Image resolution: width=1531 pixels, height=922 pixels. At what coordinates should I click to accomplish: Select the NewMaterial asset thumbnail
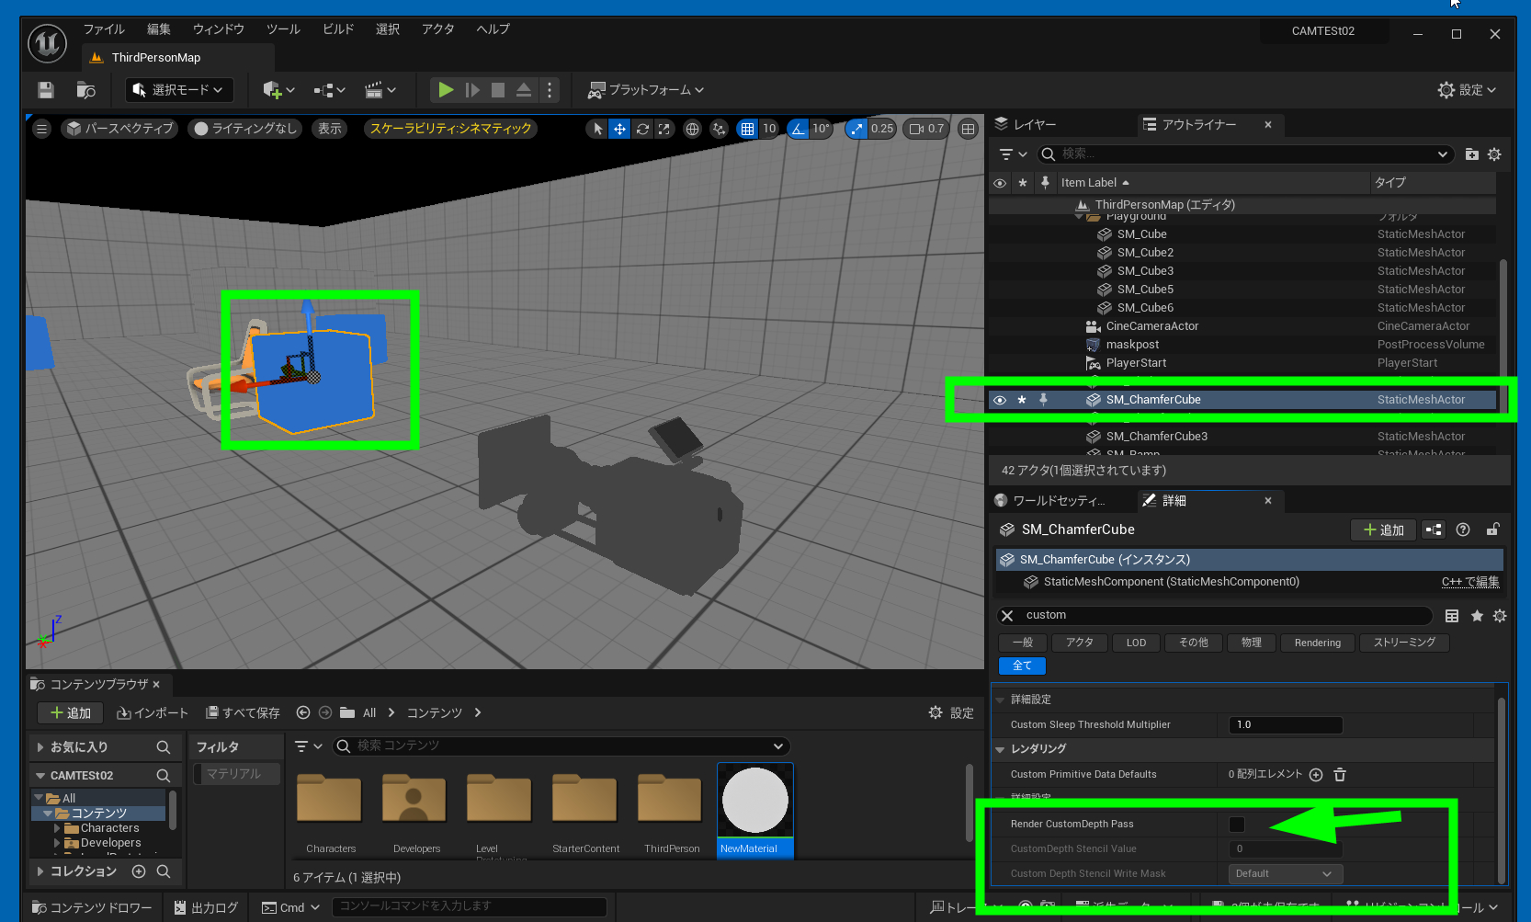point(754,802)
